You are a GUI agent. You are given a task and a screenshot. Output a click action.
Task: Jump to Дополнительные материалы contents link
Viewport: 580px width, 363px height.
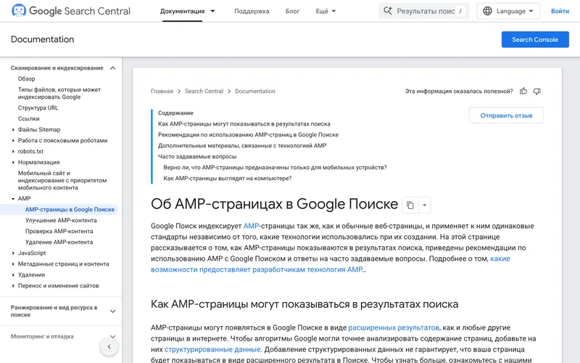pos(242,146)
